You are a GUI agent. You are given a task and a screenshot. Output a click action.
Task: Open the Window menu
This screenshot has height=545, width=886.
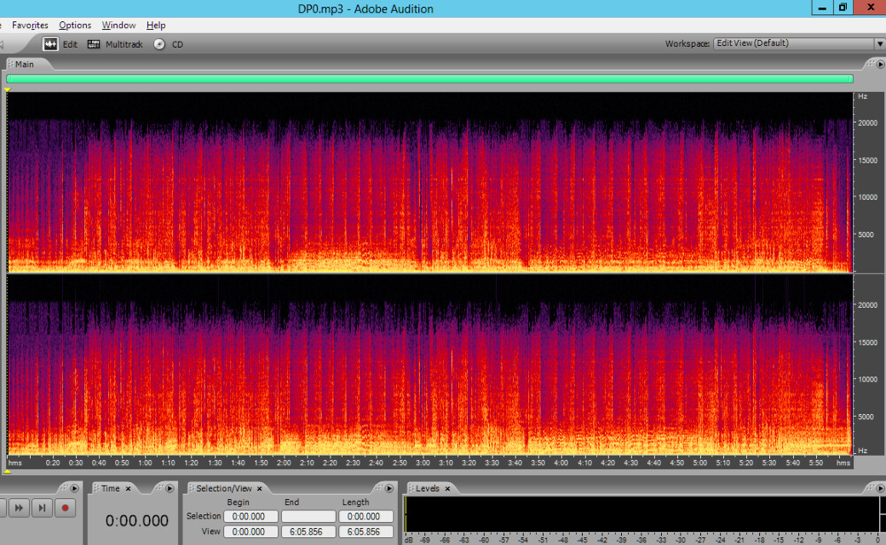[119, 26]
